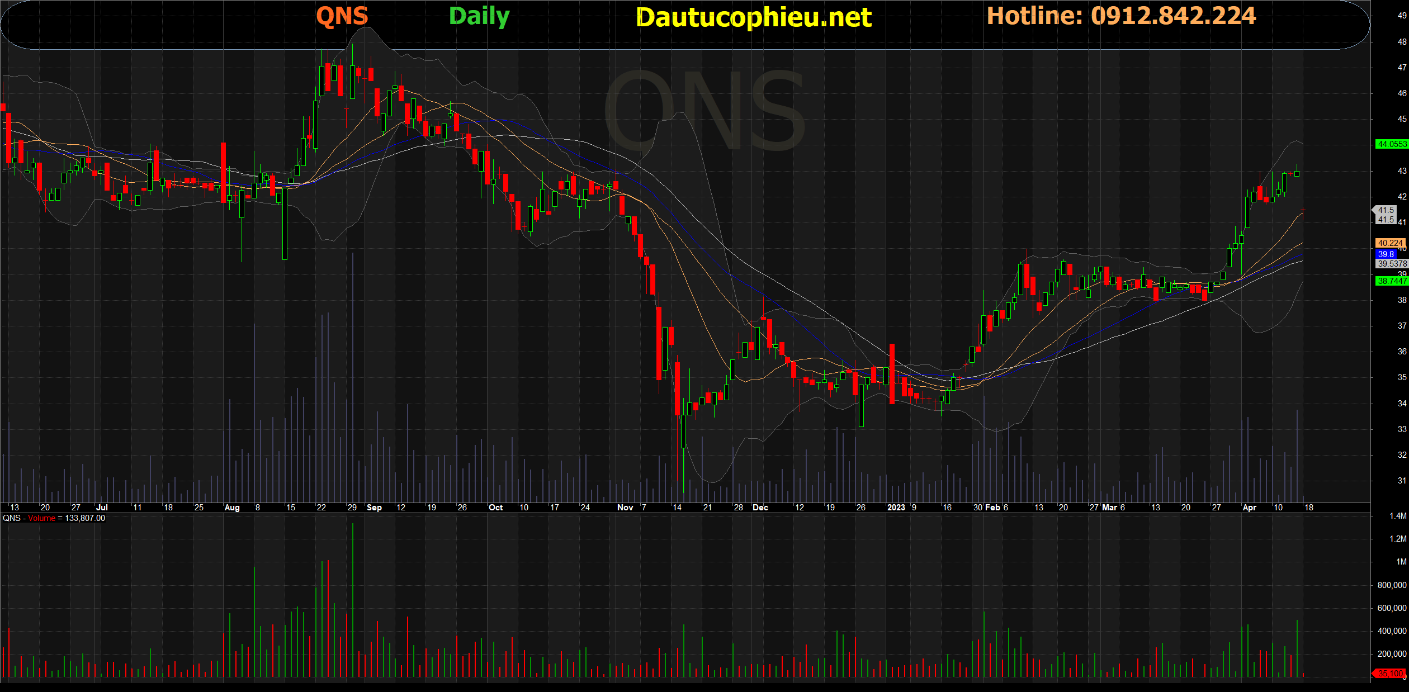Click the green 38.7447 lower band tag

click(x=1391, y=281)
